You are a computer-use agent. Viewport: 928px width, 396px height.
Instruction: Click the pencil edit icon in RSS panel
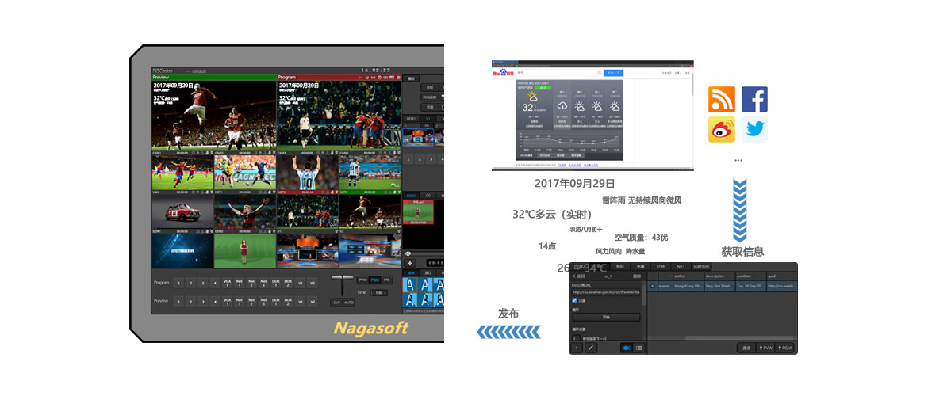[591, 348]
